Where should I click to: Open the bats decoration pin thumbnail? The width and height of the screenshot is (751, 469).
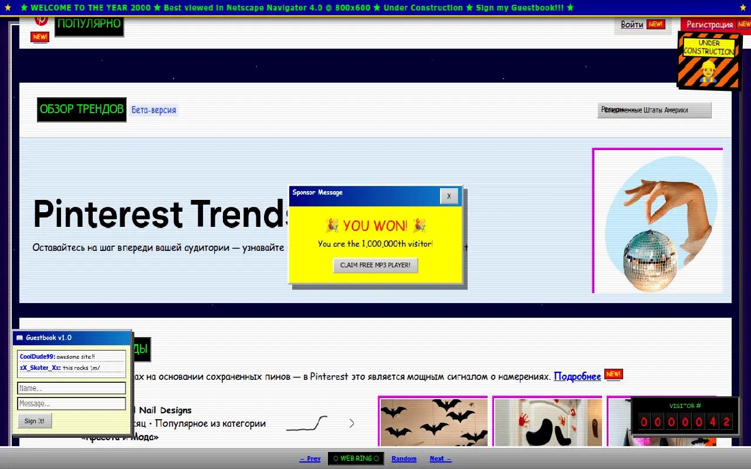(x=433, y=421)
